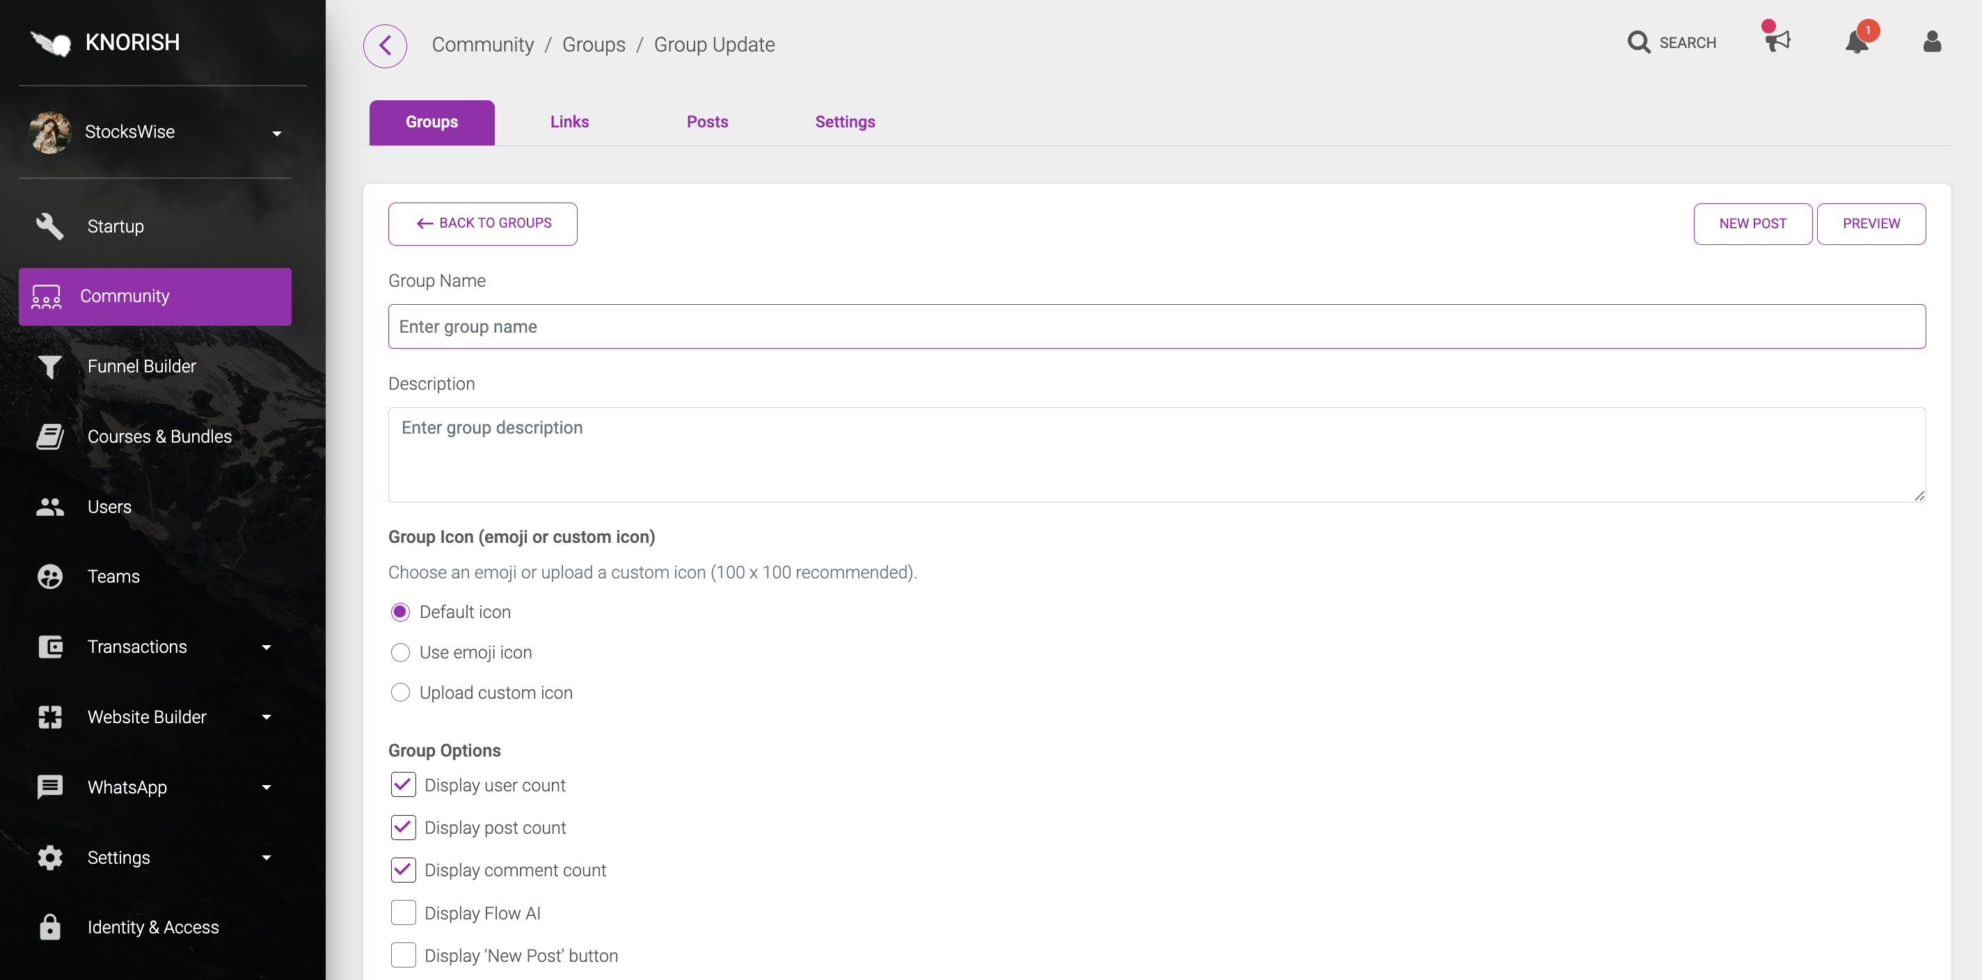The height and width of the screenshot is (980, 1982).
Task: Expand the WhatsApp submenu arrow
Action: (267, 788)
